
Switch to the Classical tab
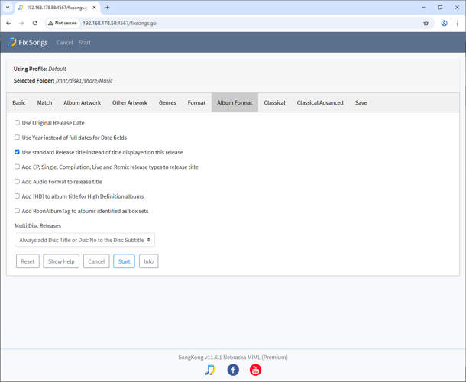[274, 102]
